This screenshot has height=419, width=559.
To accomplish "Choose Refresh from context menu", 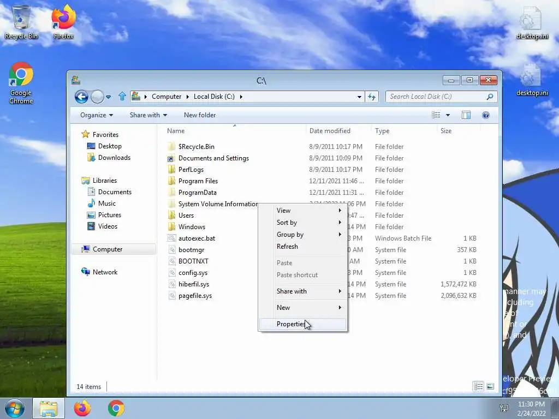I will [x=302, y=247].
